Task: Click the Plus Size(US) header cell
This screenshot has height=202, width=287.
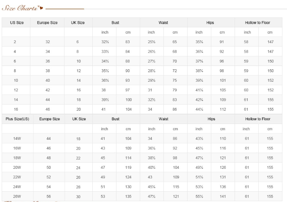Action: coord(17,119)
